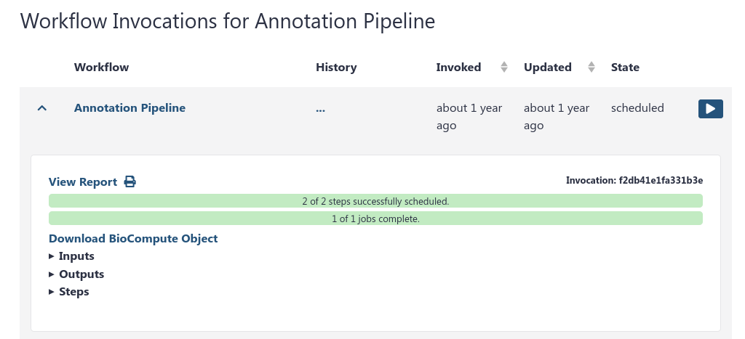Click the Workflow Invocations page heading
This screenshot has height=339, width=745.
tap(228, 22)
